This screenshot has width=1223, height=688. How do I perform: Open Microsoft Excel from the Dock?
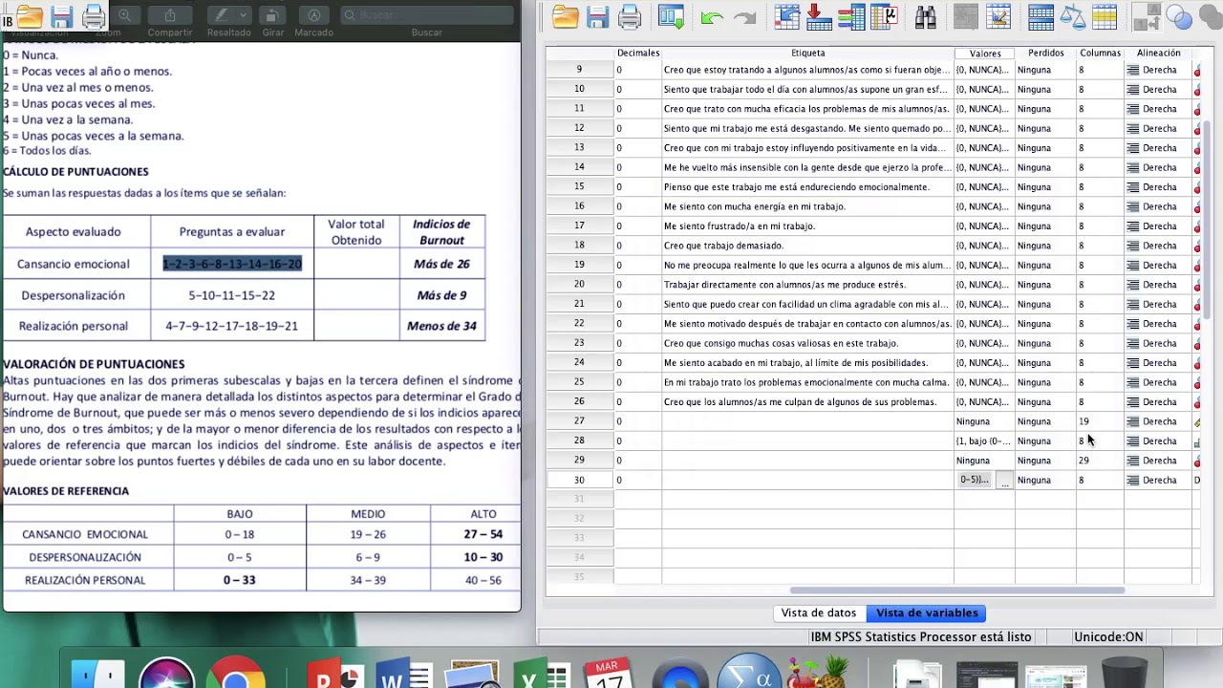(x=541, y=673)
